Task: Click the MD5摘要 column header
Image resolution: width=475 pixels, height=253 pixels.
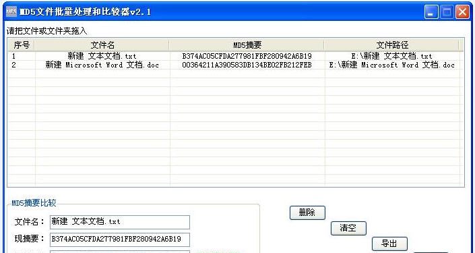Action: point(247,45)
